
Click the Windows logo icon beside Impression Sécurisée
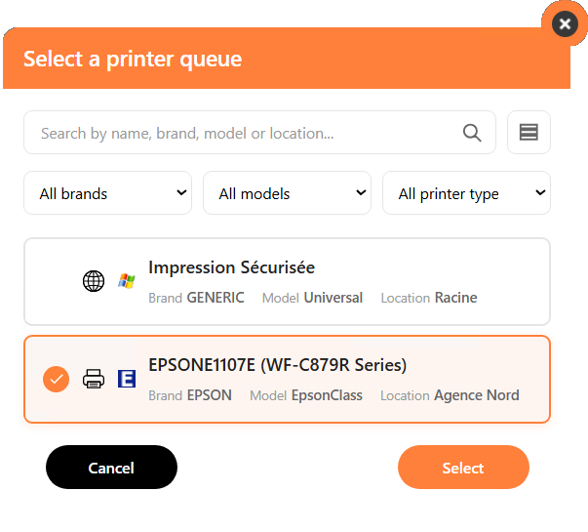click(x=126, y=281)
